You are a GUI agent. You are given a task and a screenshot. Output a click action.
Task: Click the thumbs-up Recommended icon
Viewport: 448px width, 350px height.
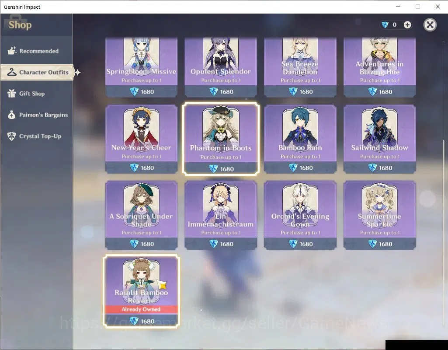(12, 51)
